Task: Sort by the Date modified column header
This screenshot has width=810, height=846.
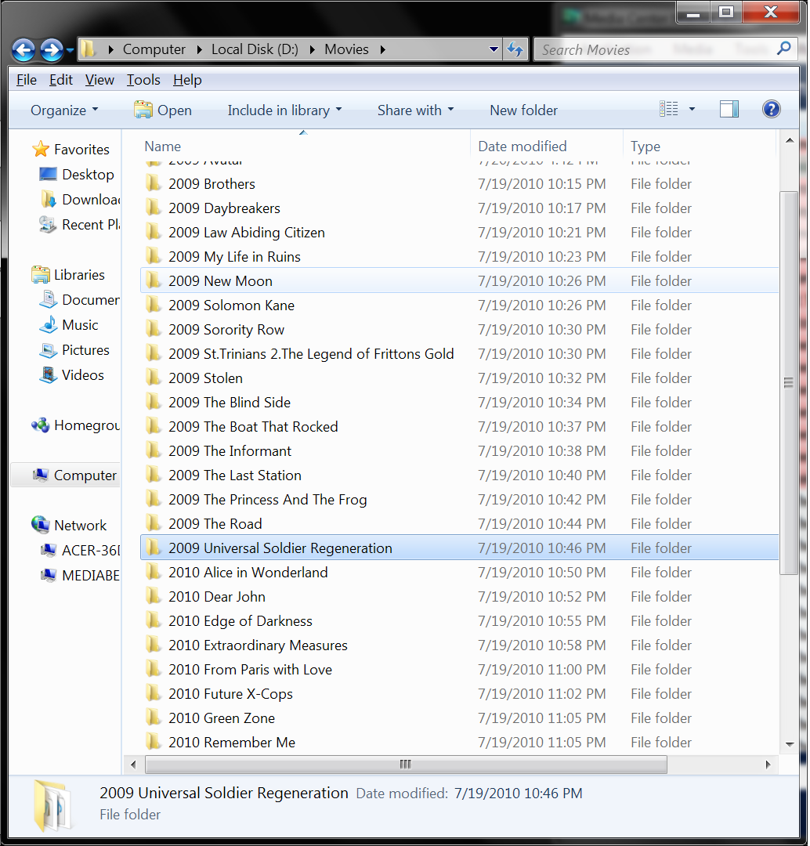Action: (x=547, y=146)
